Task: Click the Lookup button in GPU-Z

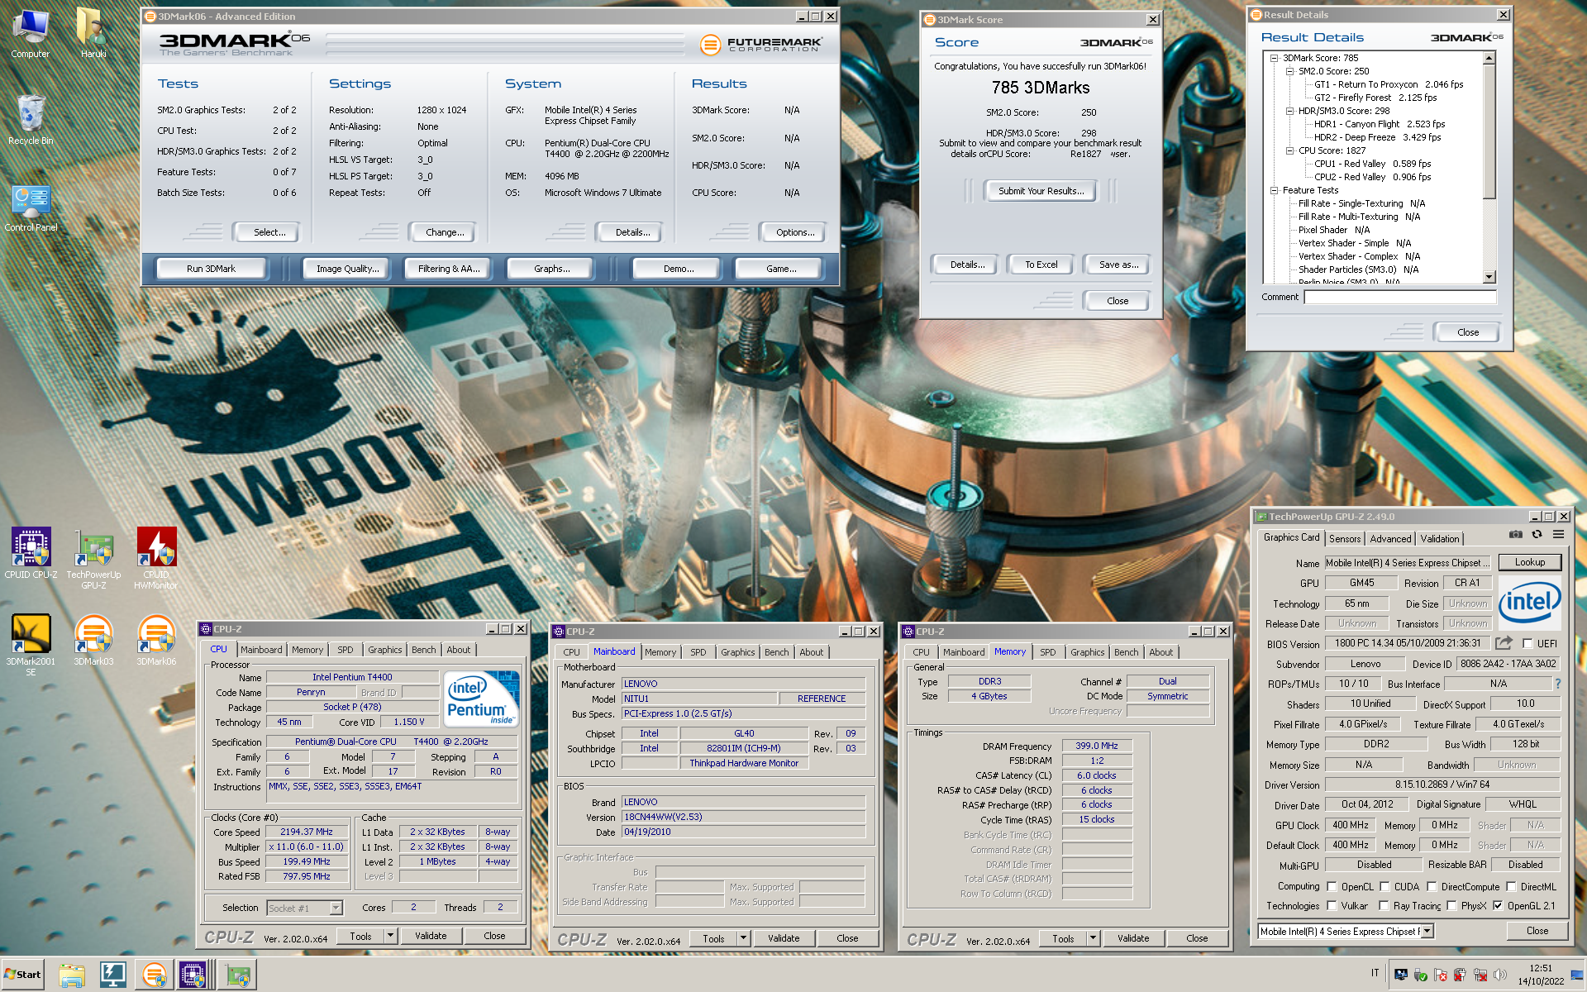Action: 1529,562
